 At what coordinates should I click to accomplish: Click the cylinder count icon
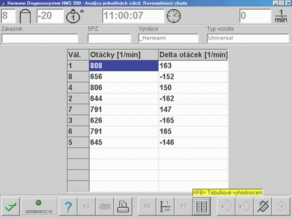pos(25,16)
